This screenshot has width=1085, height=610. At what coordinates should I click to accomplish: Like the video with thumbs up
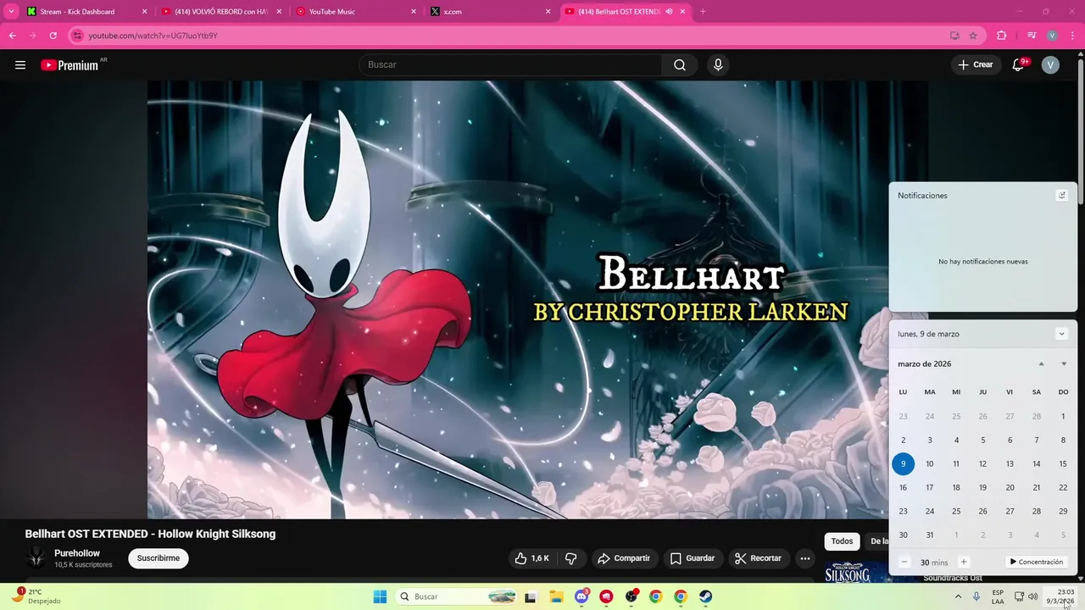pos(532,558)
